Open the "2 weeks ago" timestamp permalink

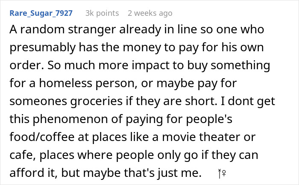click(150, 13)
